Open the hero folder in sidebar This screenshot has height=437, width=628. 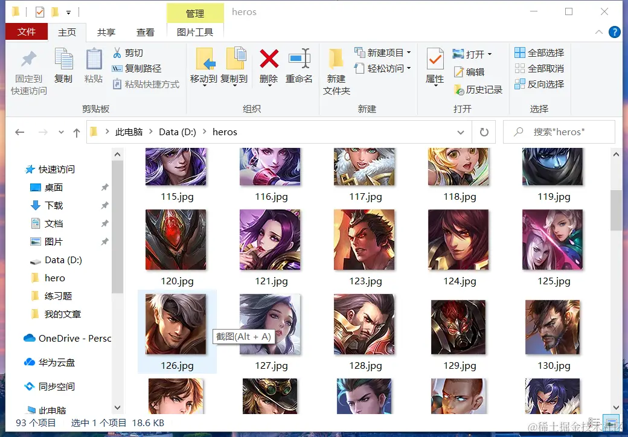[x=48, y=278]
